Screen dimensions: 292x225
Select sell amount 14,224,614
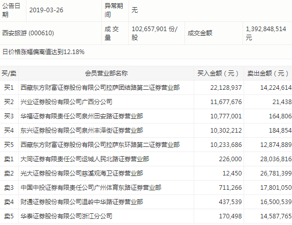click(x=276, y=87)
